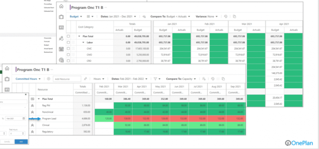Select the Sep 2021 column header
The width and height of the screenshot is (319, 149).
(x=236, y=87)
